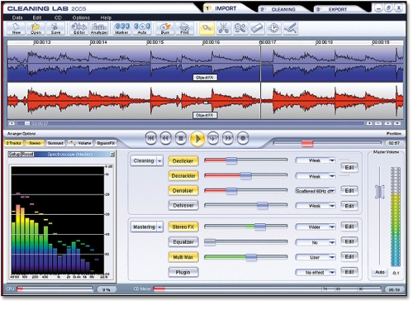Toggle the Stereo FX effect
Viewport: 413px width, 310px height.
coord(183,227)
